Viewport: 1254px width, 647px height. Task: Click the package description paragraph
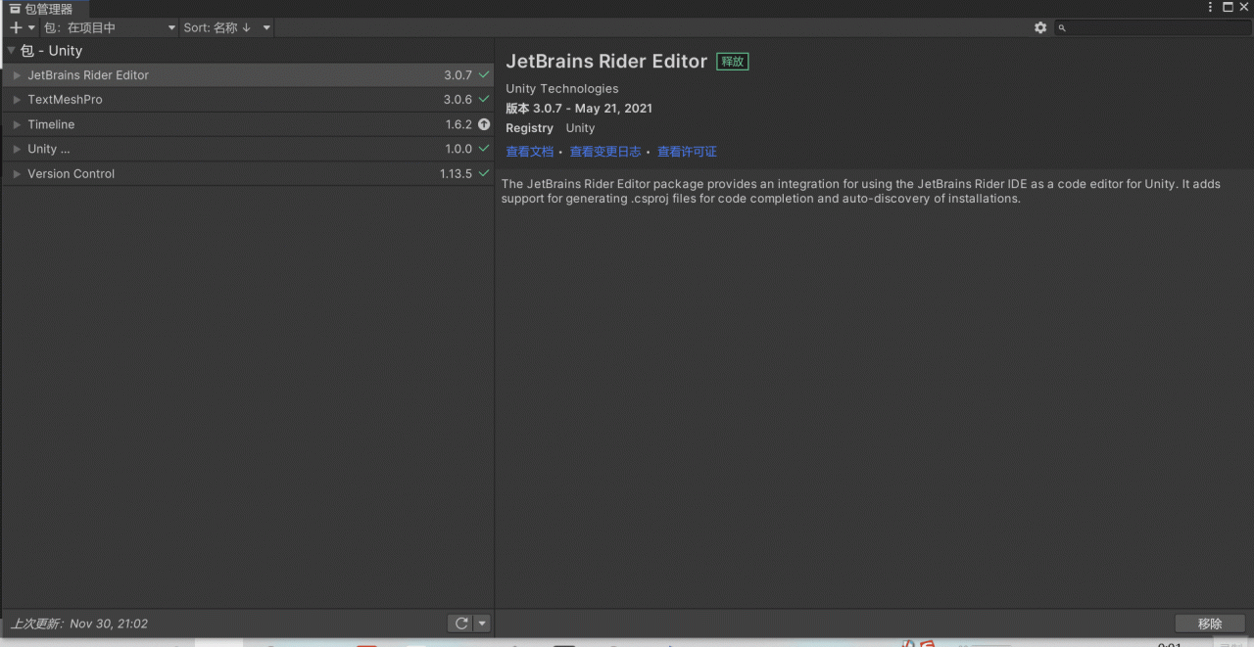(x=861, y=191)
